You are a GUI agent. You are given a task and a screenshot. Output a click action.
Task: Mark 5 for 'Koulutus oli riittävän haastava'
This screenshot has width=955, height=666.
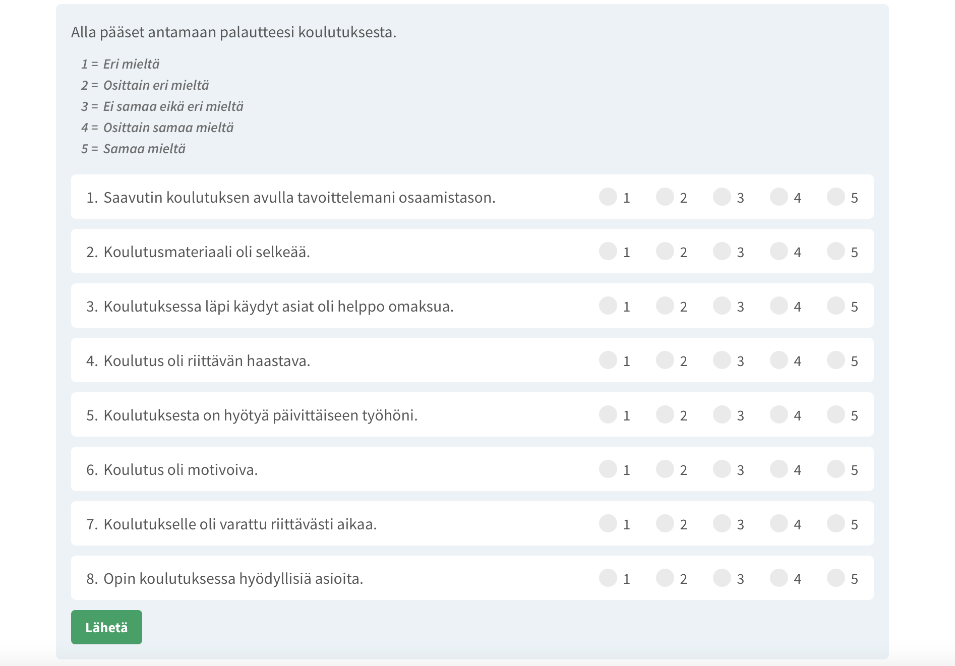[x=836, y=360]
